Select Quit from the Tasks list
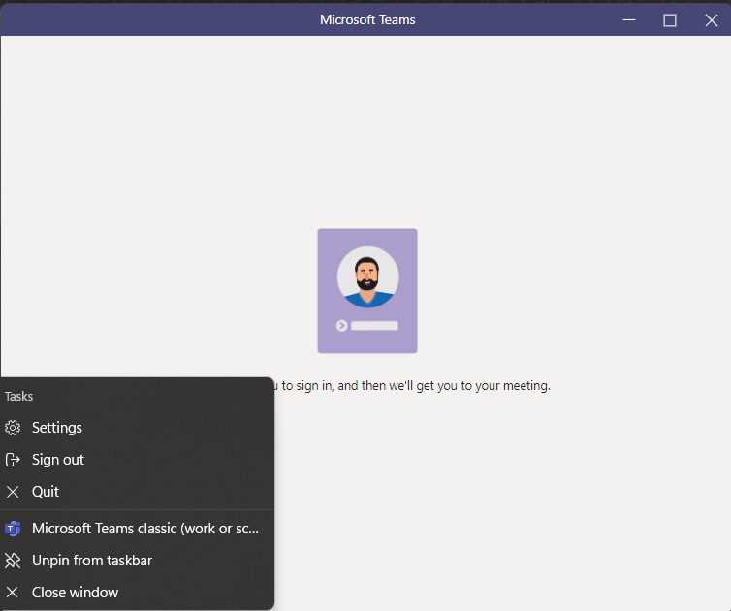The height and width of the screenshot is (611, 731). coord(137,491)
